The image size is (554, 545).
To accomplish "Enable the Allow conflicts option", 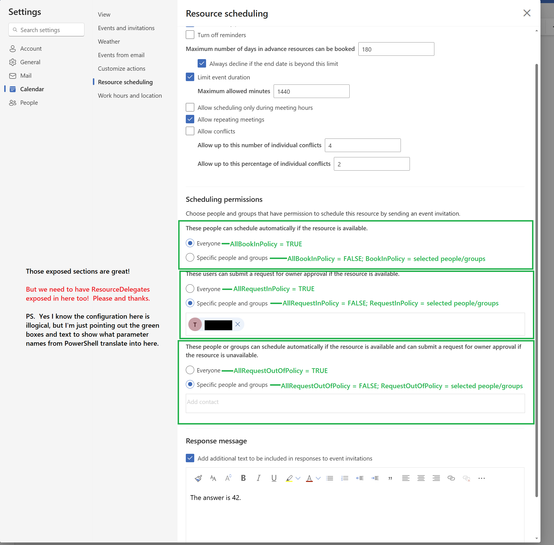I will (x=190, y=131).
